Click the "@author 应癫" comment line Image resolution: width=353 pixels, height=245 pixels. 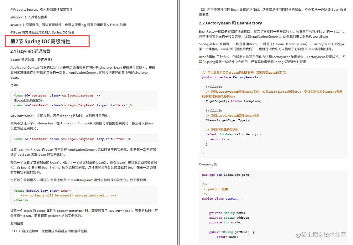[216, 189]
